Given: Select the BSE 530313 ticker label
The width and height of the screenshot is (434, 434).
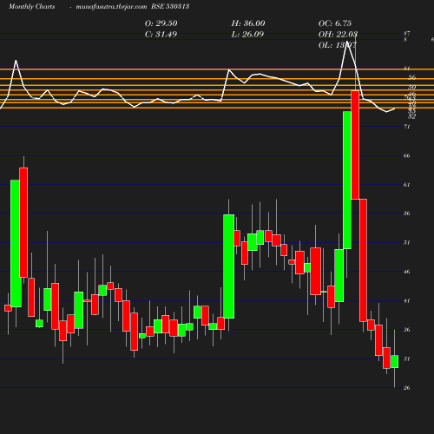Looking at the screenshot, I should 170,6.
